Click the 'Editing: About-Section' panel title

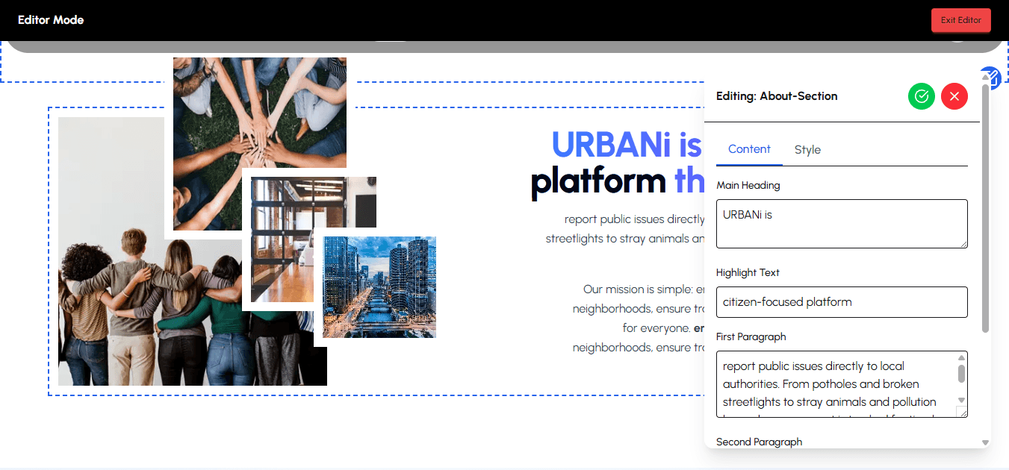[777, 96]
